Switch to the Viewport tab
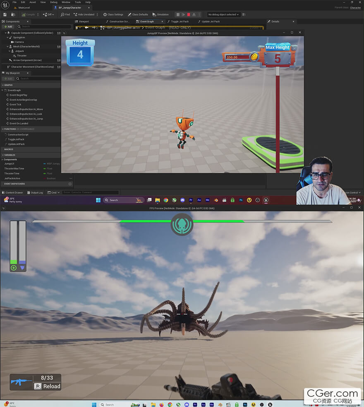Screen dimensions: 364x407 pyautogui.click(x=82, y=21)
